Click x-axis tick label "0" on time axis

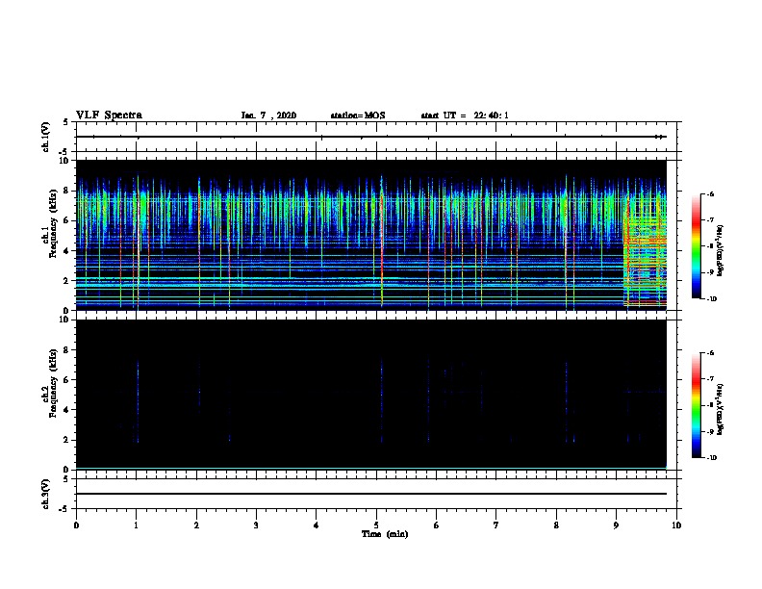(76, 525)
